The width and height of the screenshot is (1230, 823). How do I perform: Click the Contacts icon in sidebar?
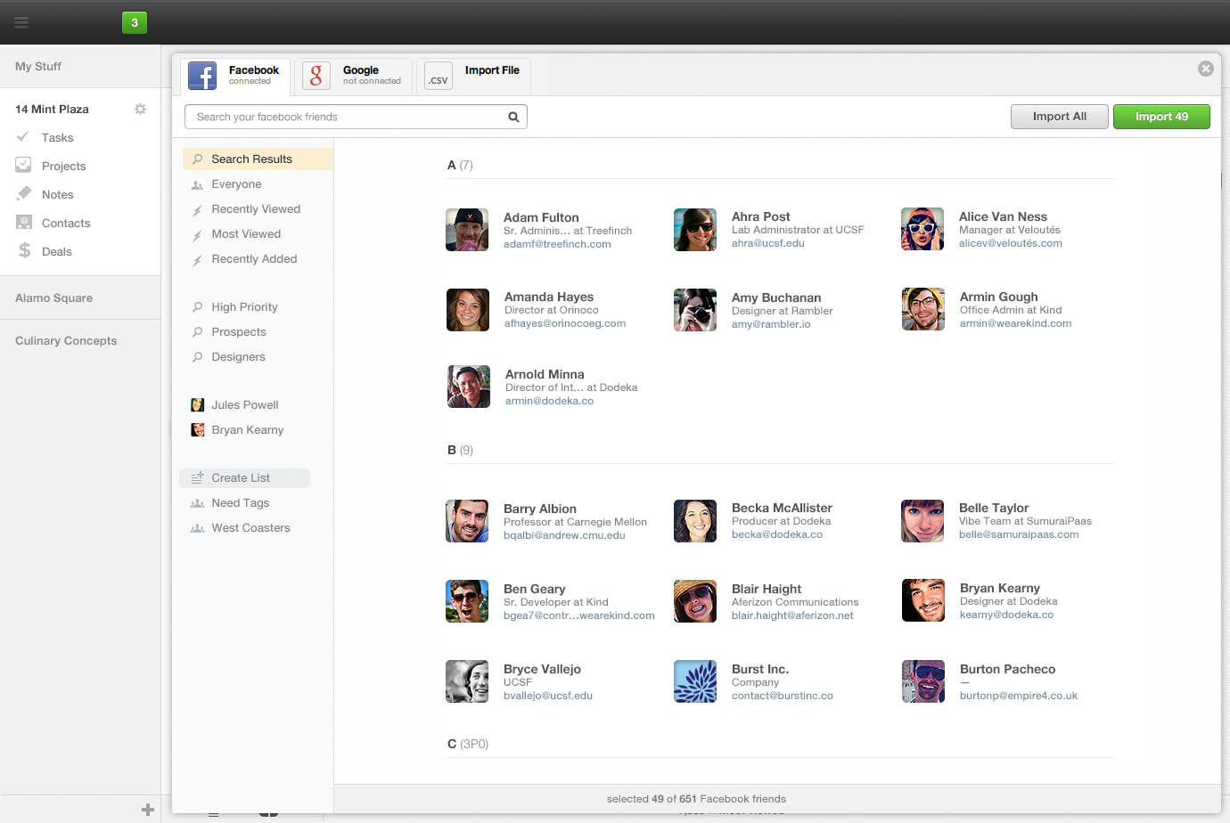click(24, 222)
